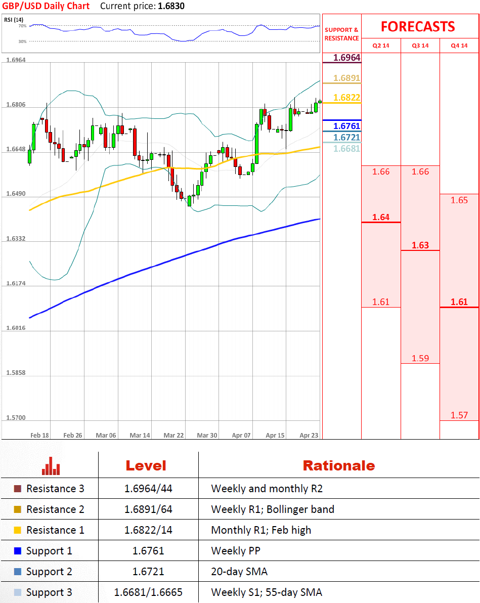Viewport: 480px width, 603px height.
Task: Click the Q3 14 high forecast 1.66
Action: point(420,172)
